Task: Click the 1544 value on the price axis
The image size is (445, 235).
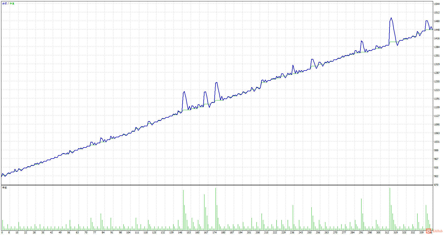Action: coord(437,4)
